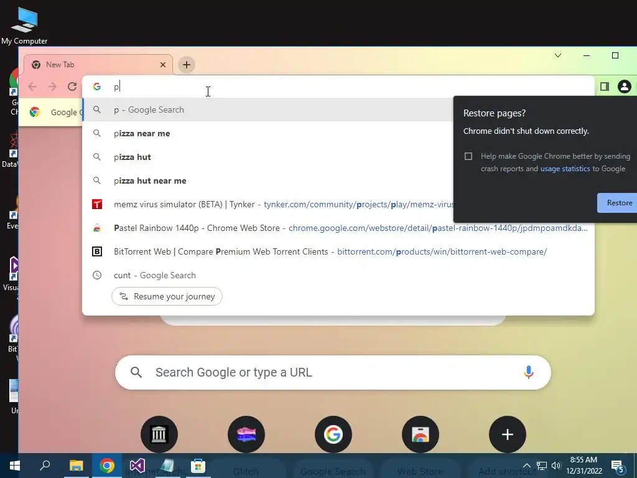Tick the crash reports help checkbox

click(468, 156)
